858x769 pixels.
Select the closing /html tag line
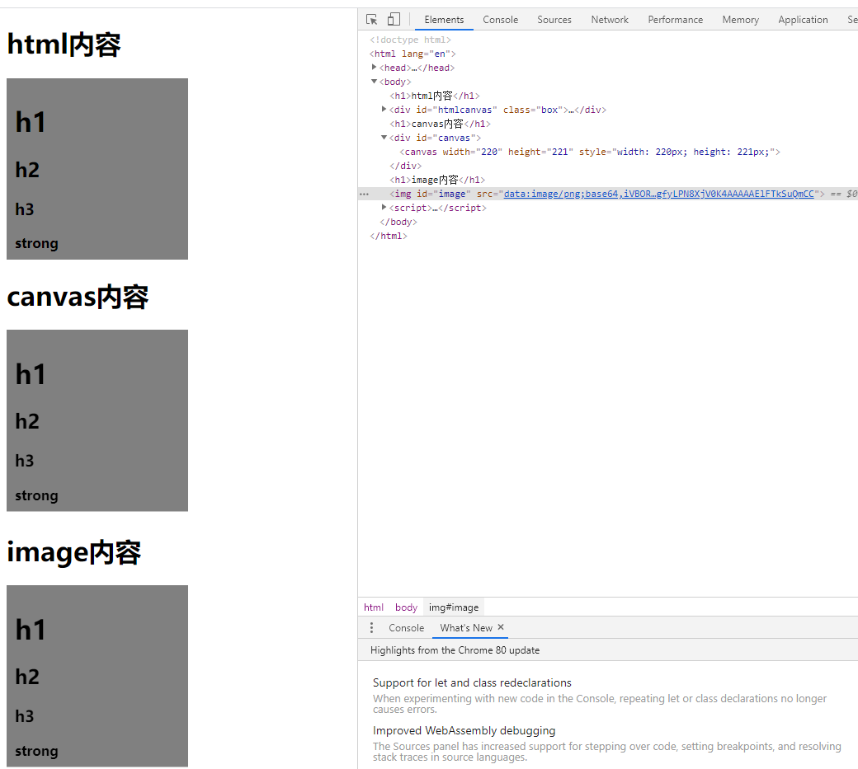pos(389,236)
